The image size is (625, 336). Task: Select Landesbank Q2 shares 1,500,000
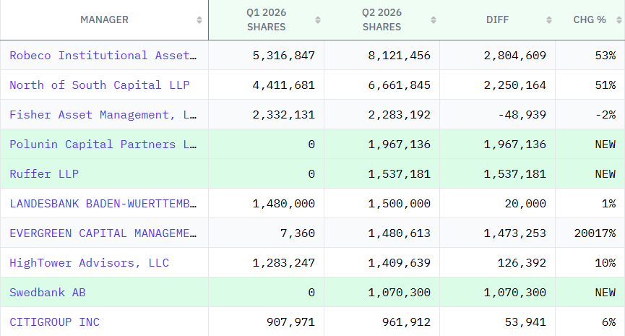pyautogui.click(x=400, y=204)
